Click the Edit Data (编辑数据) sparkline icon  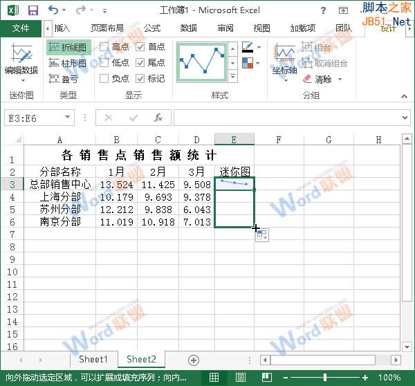(21, 53)
